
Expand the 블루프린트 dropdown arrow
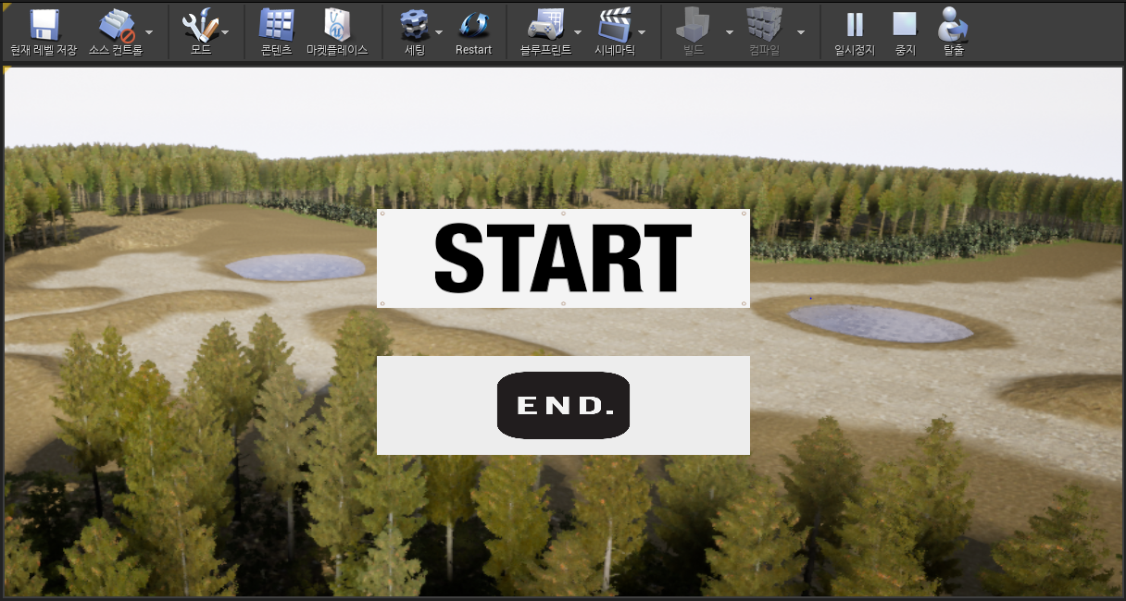coord(579,31)
